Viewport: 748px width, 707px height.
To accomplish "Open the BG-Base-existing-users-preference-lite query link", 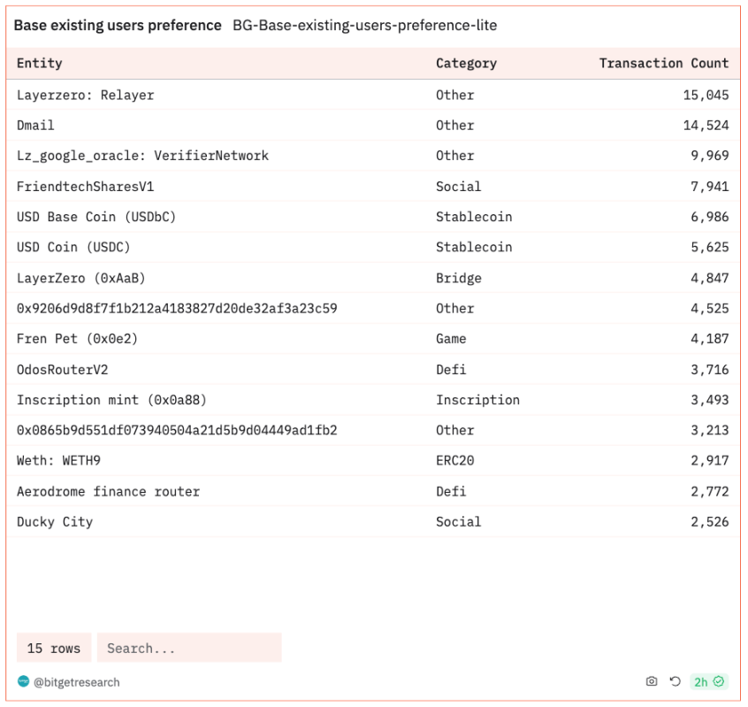I will point(364,26).
